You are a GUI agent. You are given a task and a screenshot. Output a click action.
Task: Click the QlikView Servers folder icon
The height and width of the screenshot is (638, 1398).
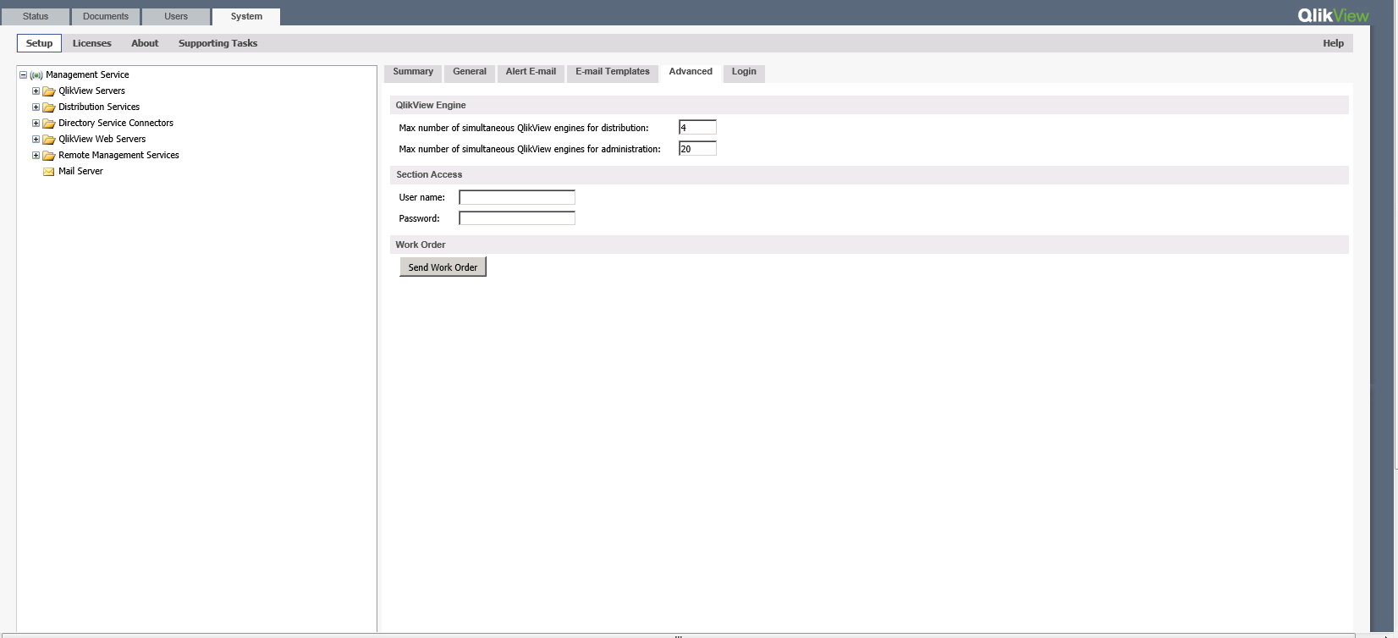click(x=49, y=91)
